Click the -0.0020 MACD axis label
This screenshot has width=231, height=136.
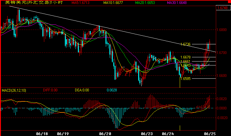point(221,118)
